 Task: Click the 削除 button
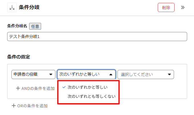(x=166, y=7)
